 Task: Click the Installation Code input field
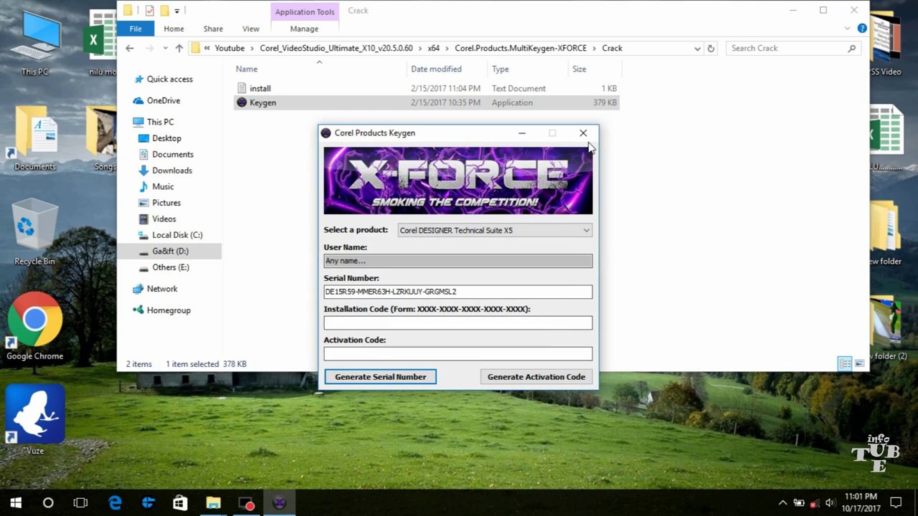[x=458, y=322]
